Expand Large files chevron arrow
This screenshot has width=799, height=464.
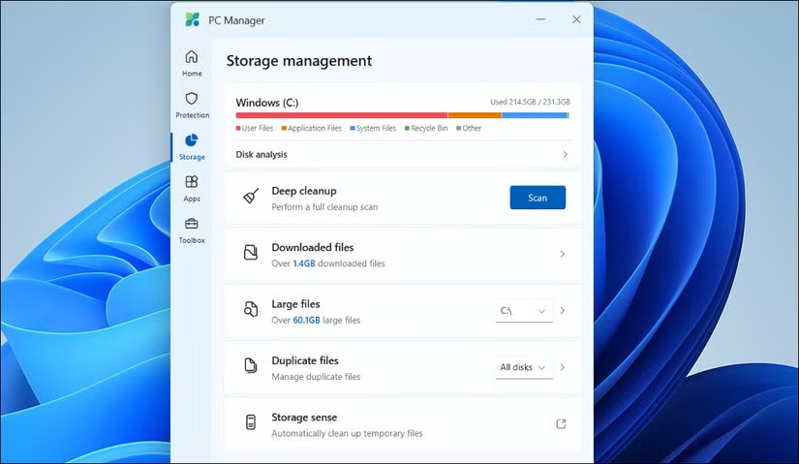(563, 311)
